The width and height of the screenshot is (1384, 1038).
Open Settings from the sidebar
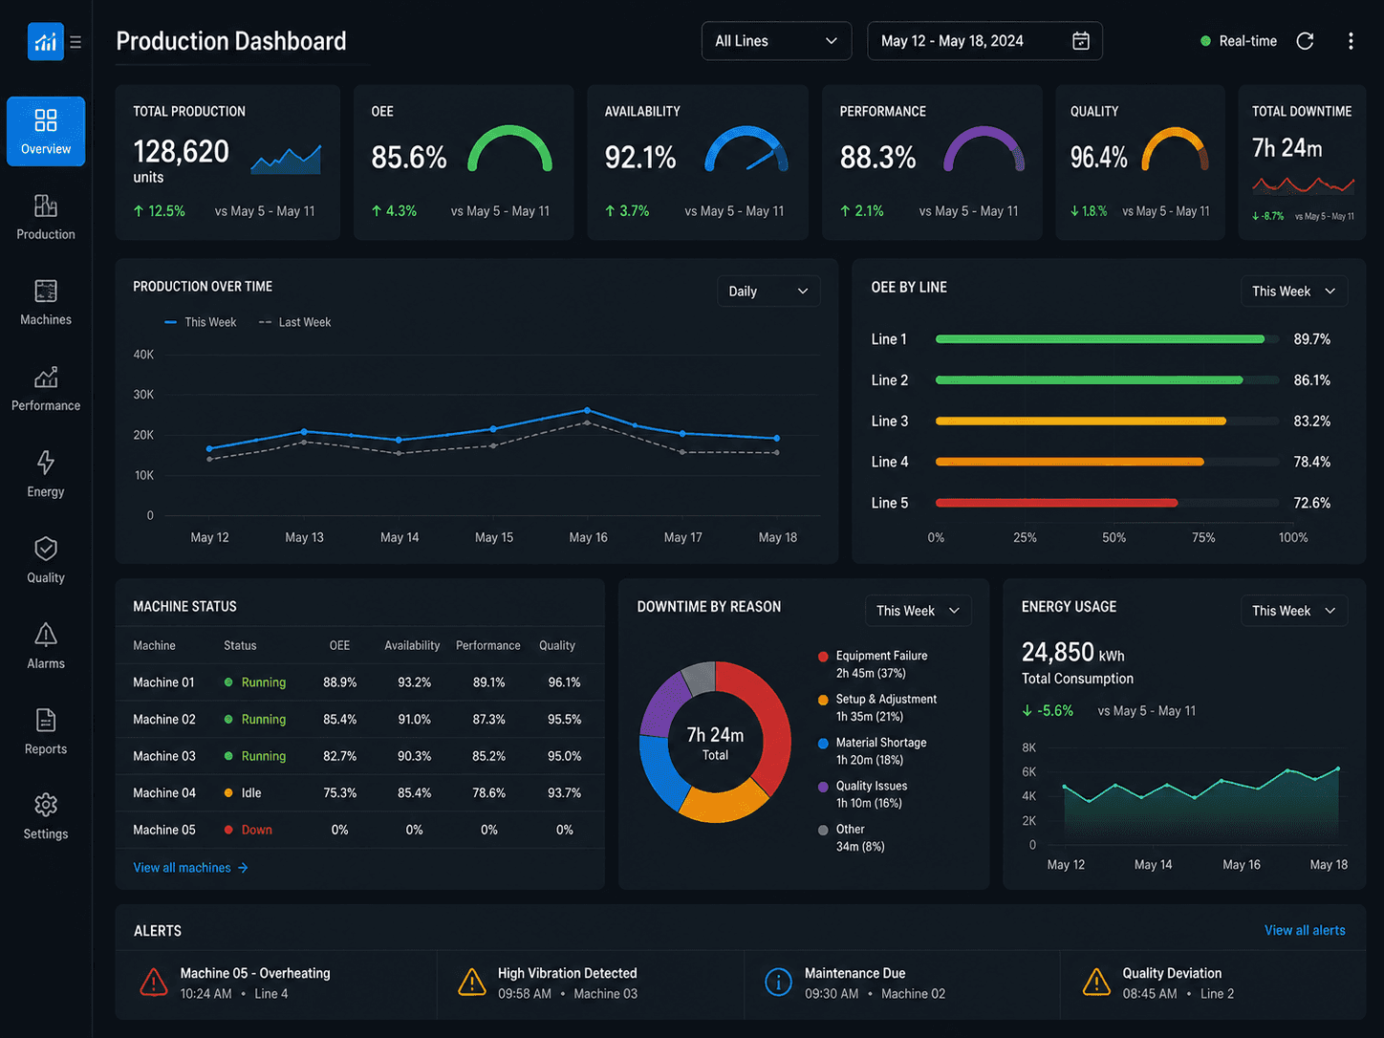46,816
